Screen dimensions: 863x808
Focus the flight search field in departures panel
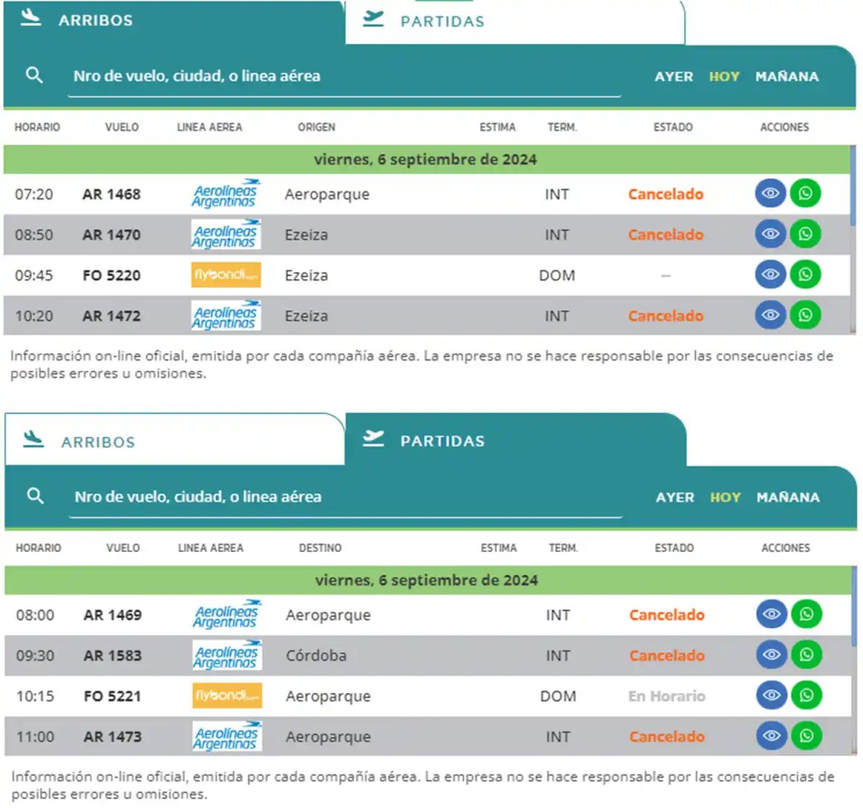[x=347, y=497]
